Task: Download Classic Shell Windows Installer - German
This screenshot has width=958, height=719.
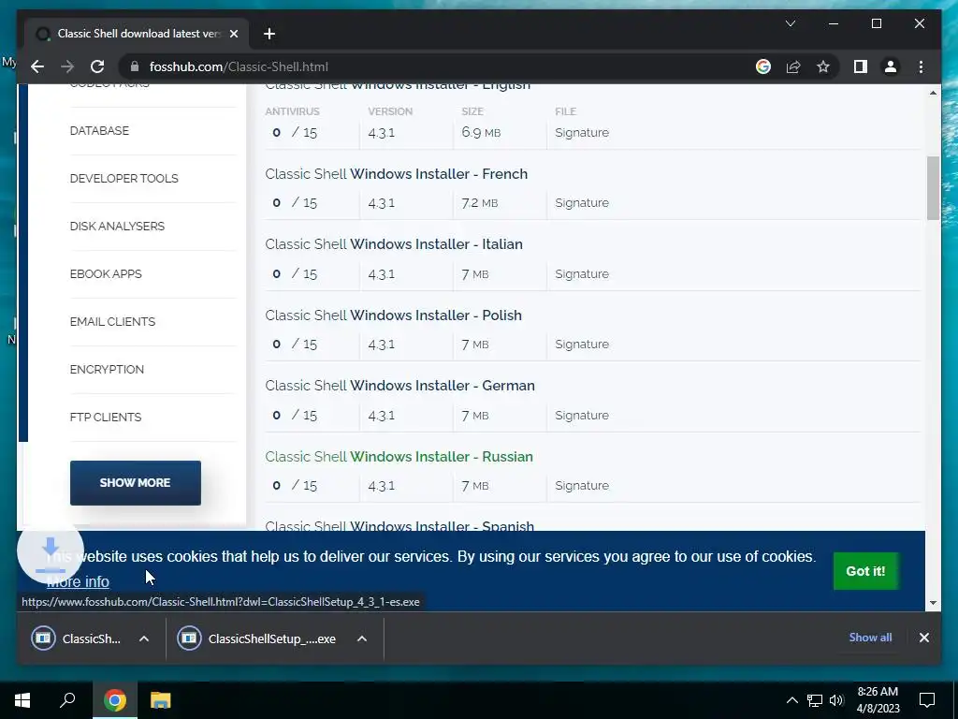Action: click(399, 386)
